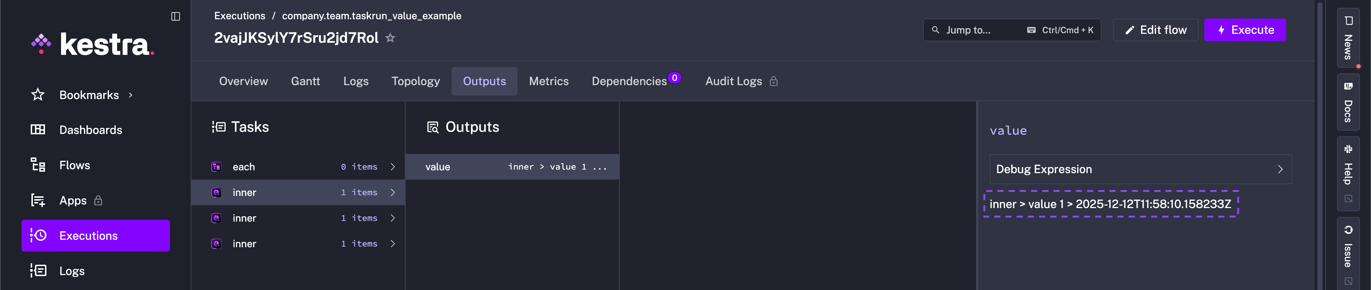Click the page vertical scrollbar
Viewport: 1371px width, 290px height.
[x=1319, y=145]
